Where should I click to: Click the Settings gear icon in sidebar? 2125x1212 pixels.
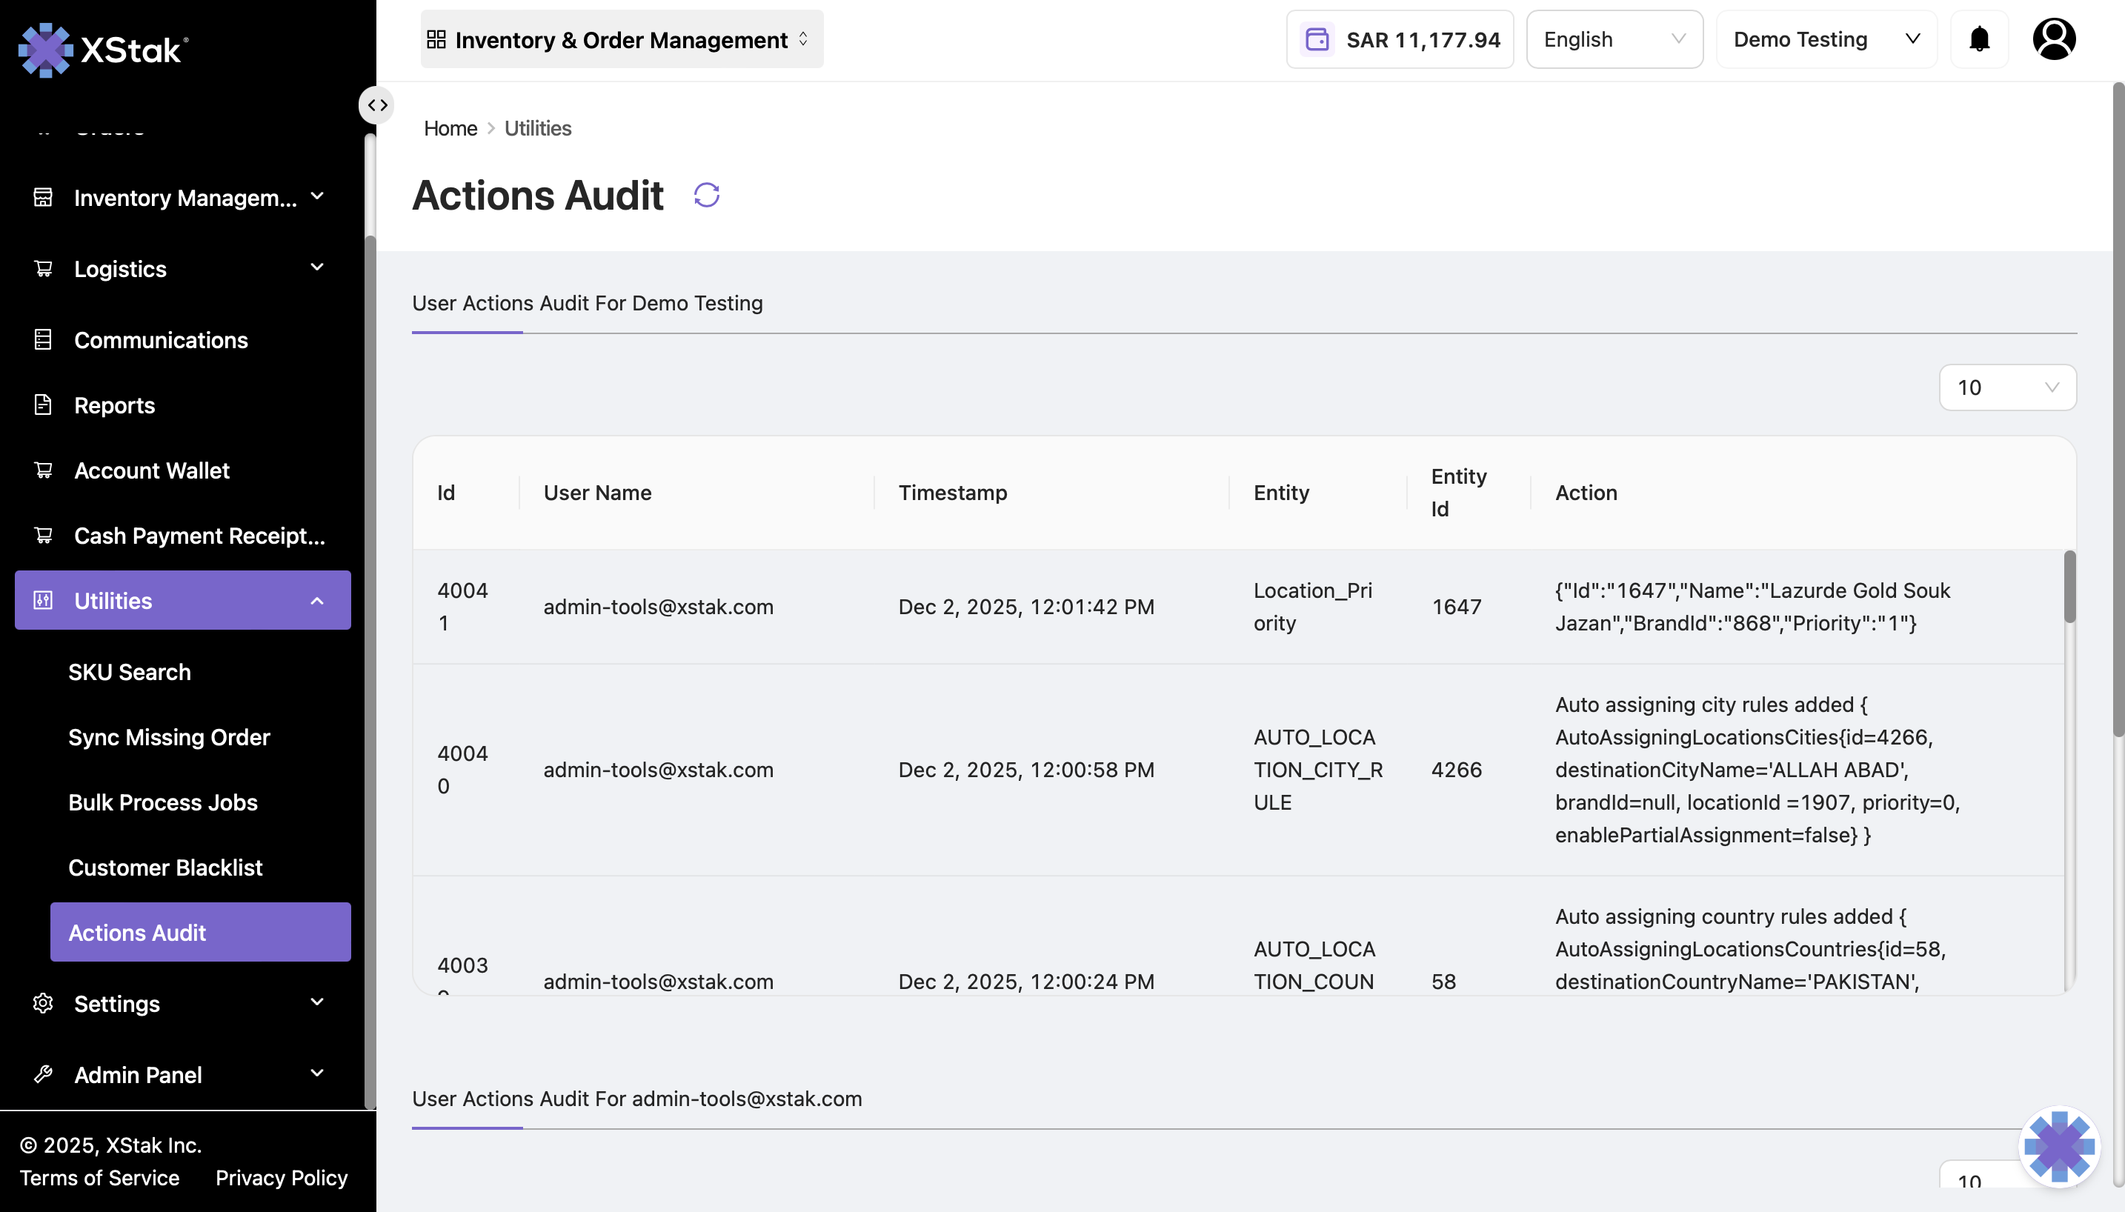pos(42,1003)
